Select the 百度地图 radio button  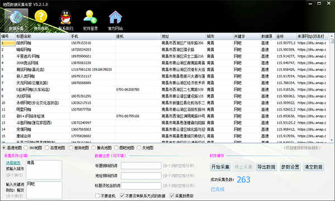[47, 147]
